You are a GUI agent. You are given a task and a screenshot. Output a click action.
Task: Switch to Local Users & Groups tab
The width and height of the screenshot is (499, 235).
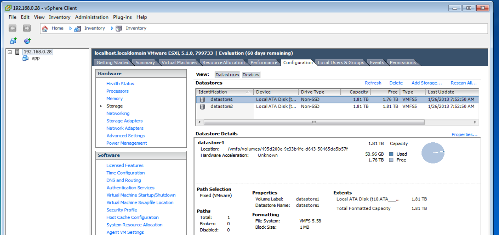coord(341,62)
